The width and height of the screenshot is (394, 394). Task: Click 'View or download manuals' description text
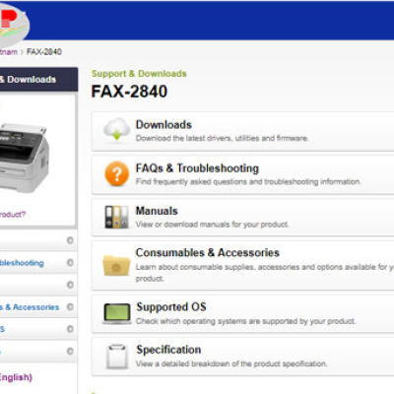(212, 225)
